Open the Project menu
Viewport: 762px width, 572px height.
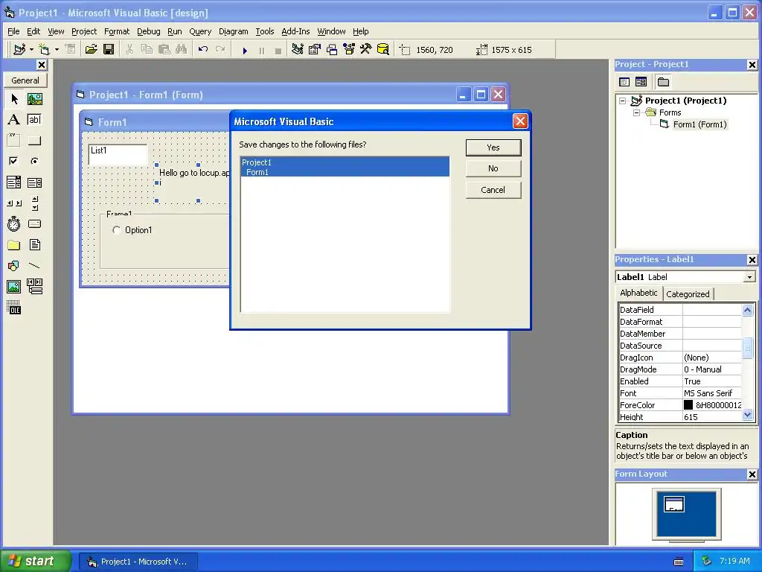(84, 31)
